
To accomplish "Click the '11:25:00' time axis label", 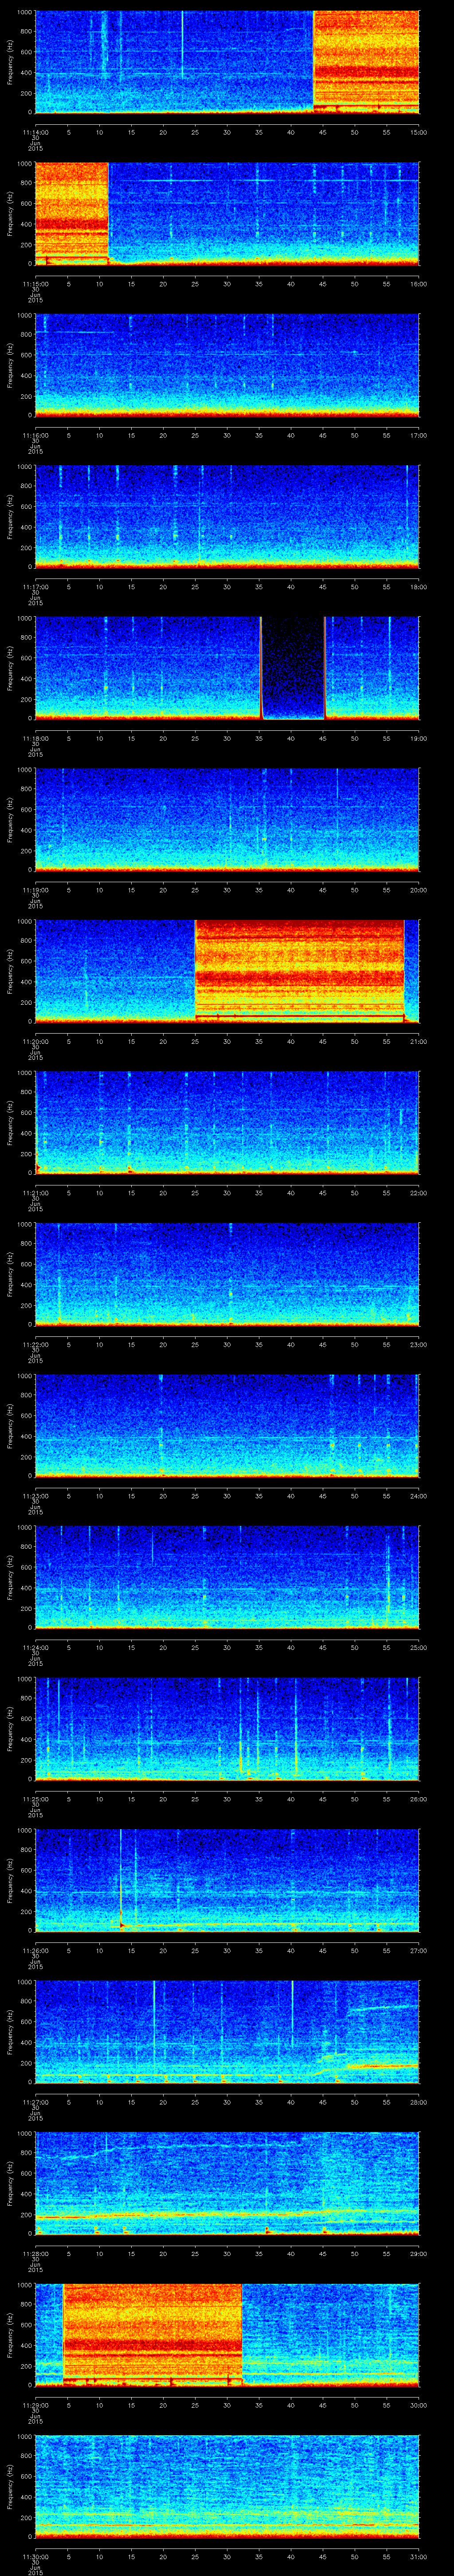I will [x=35, y=1799].
